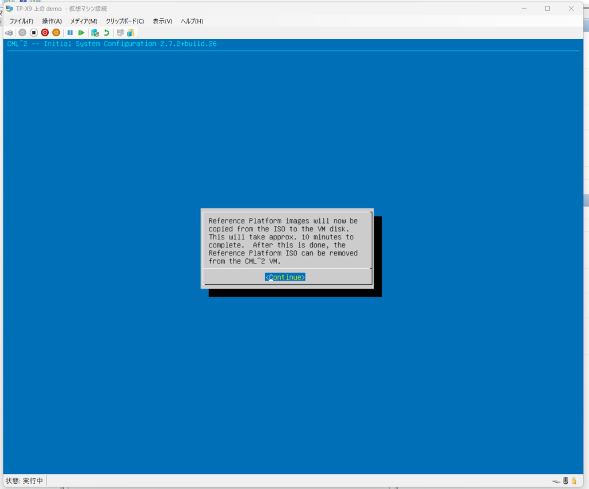Screen dimensions: 589x489
Task: Revert the VM with the green arrow
Action: [x=106, y=33]
